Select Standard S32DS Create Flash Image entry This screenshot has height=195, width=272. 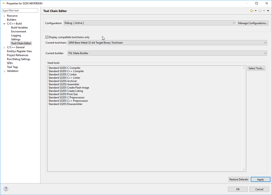click(x=69, y=88)
